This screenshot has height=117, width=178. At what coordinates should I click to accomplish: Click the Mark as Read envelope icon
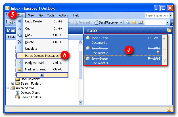[x=19, y=63]
